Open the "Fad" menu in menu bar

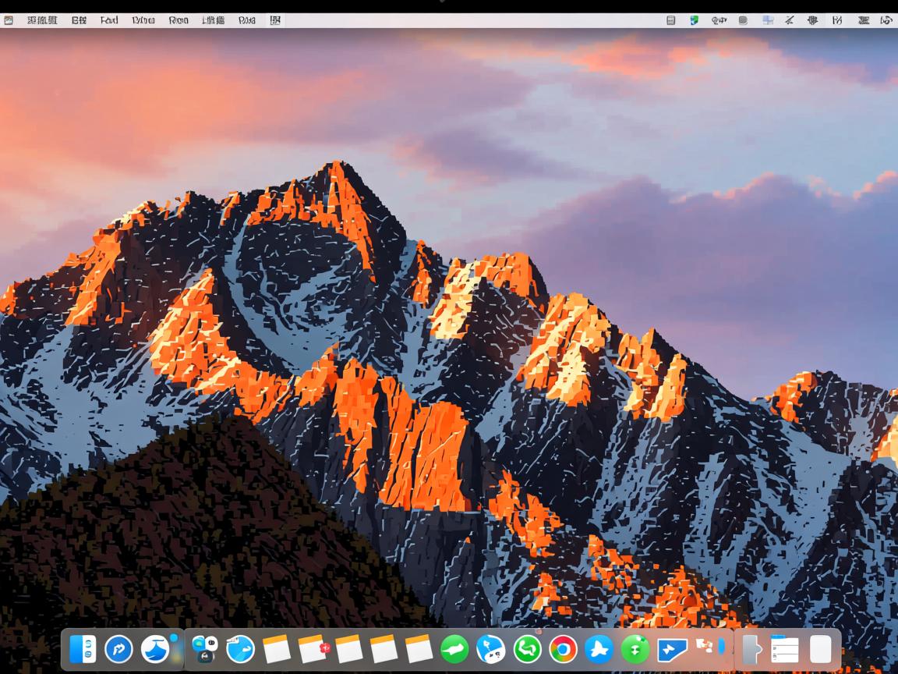point(109,20)
